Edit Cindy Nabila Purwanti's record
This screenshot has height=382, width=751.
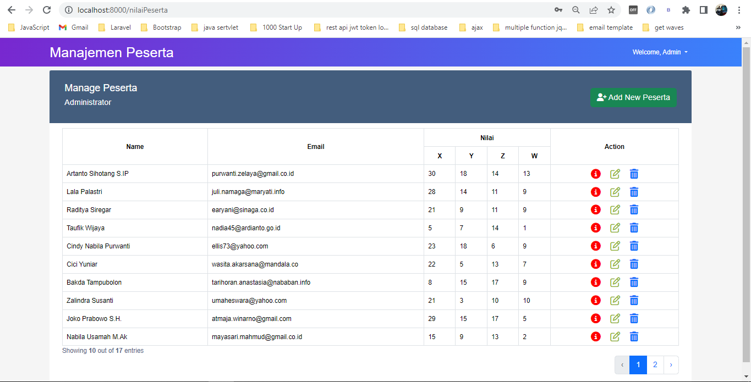[615, 246]
